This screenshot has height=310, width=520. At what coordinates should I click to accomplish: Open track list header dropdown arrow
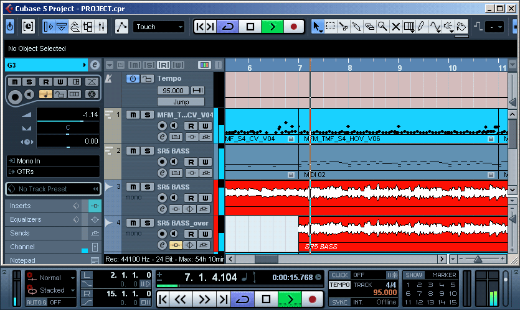click(110, 65)
